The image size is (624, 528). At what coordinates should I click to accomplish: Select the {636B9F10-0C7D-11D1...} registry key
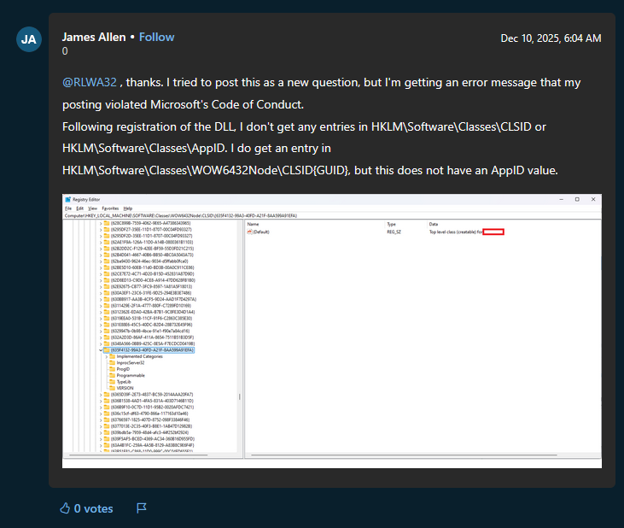(152, 407)
